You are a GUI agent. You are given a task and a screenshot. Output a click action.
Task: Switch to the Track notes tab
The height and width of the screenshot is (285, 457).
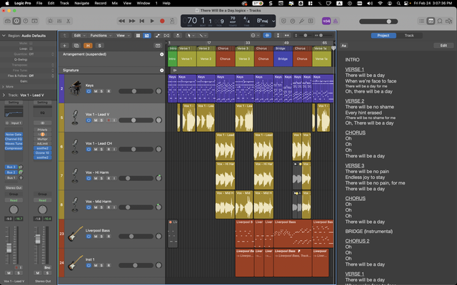pos(409,36)
